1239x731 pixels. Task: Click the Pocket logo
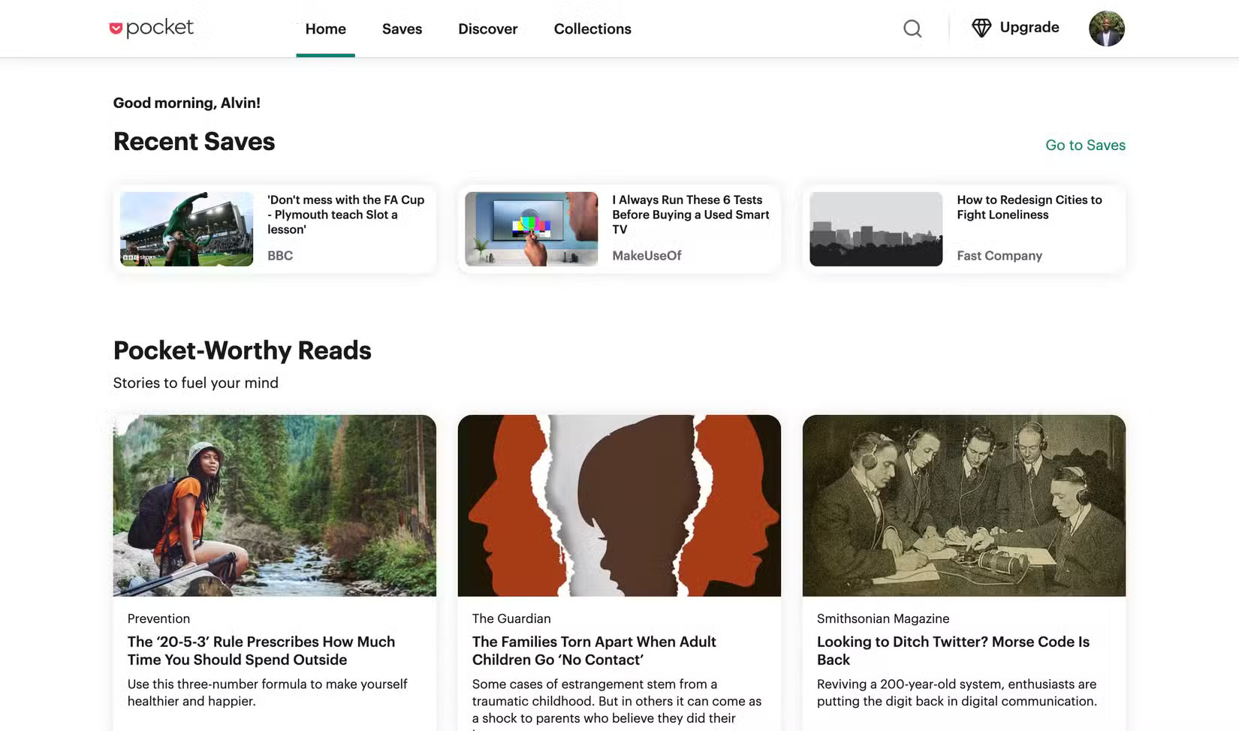pos(151,29)
